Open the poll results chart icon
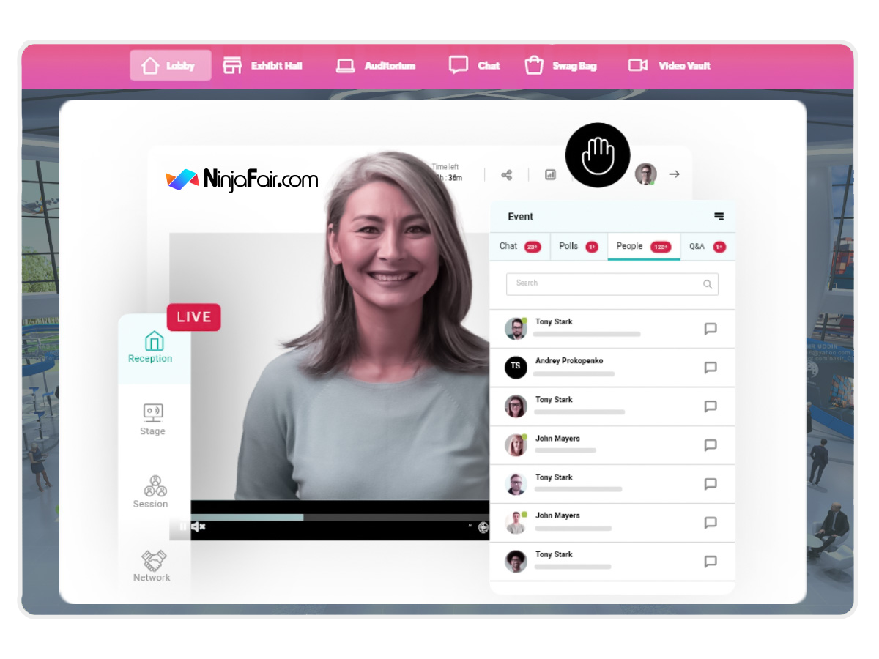This screenshot has width=879, height=659. tap(550, 175)
